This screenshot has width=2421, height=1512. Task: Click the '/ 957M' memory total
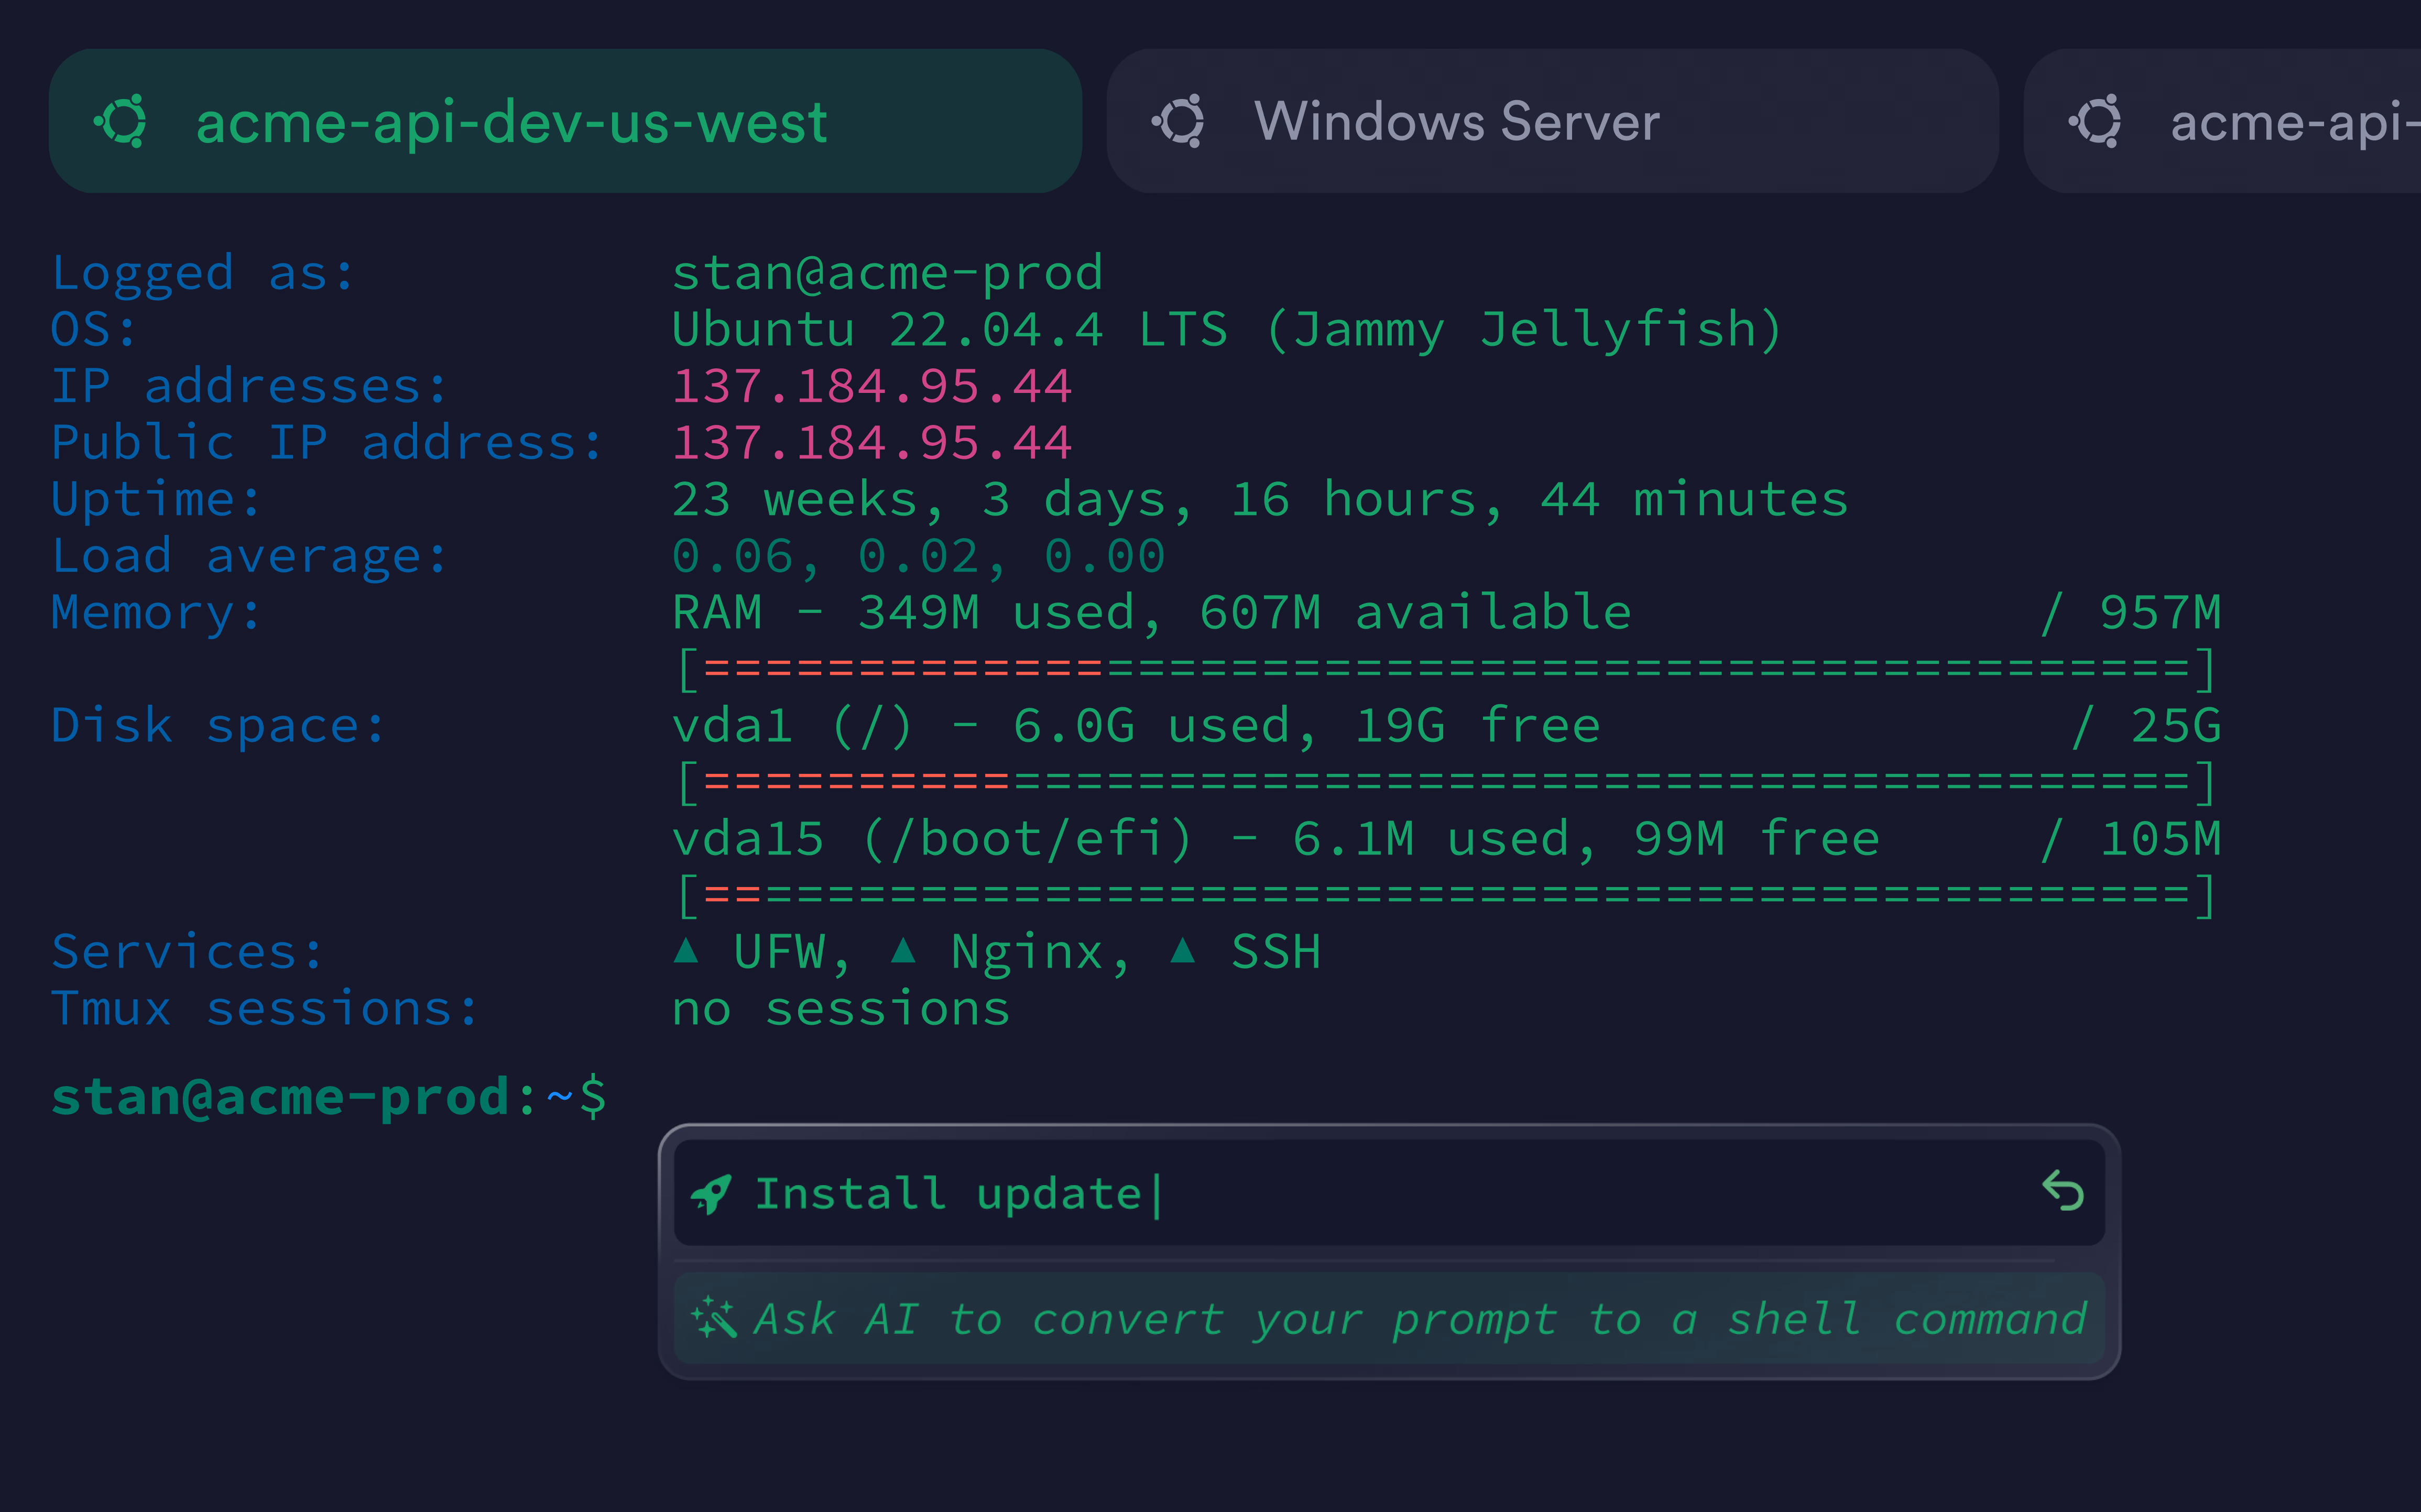(x=2130, y=612)
